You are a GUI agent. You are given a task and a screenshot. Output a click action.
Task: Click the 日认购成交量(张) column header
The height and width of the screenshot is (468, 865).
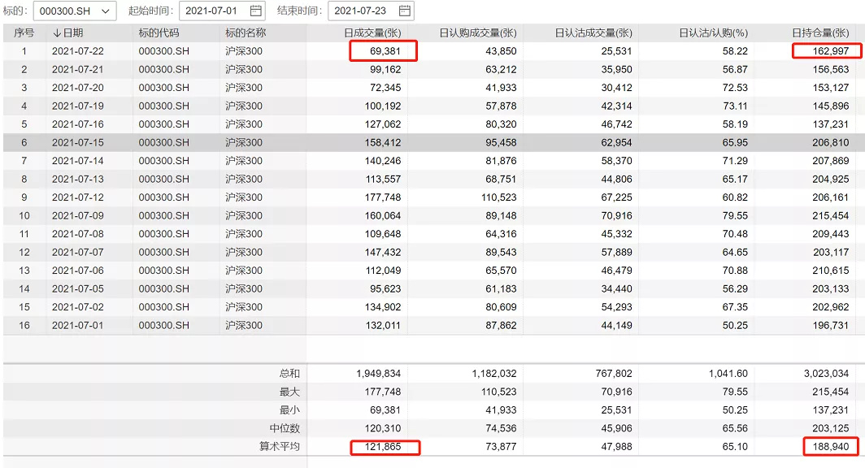click(478, 33)
